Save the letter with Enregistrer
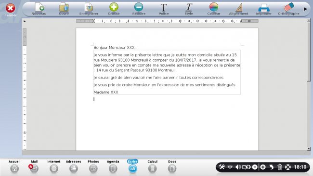This screenshot has width=313, height=176. [89, 9]
